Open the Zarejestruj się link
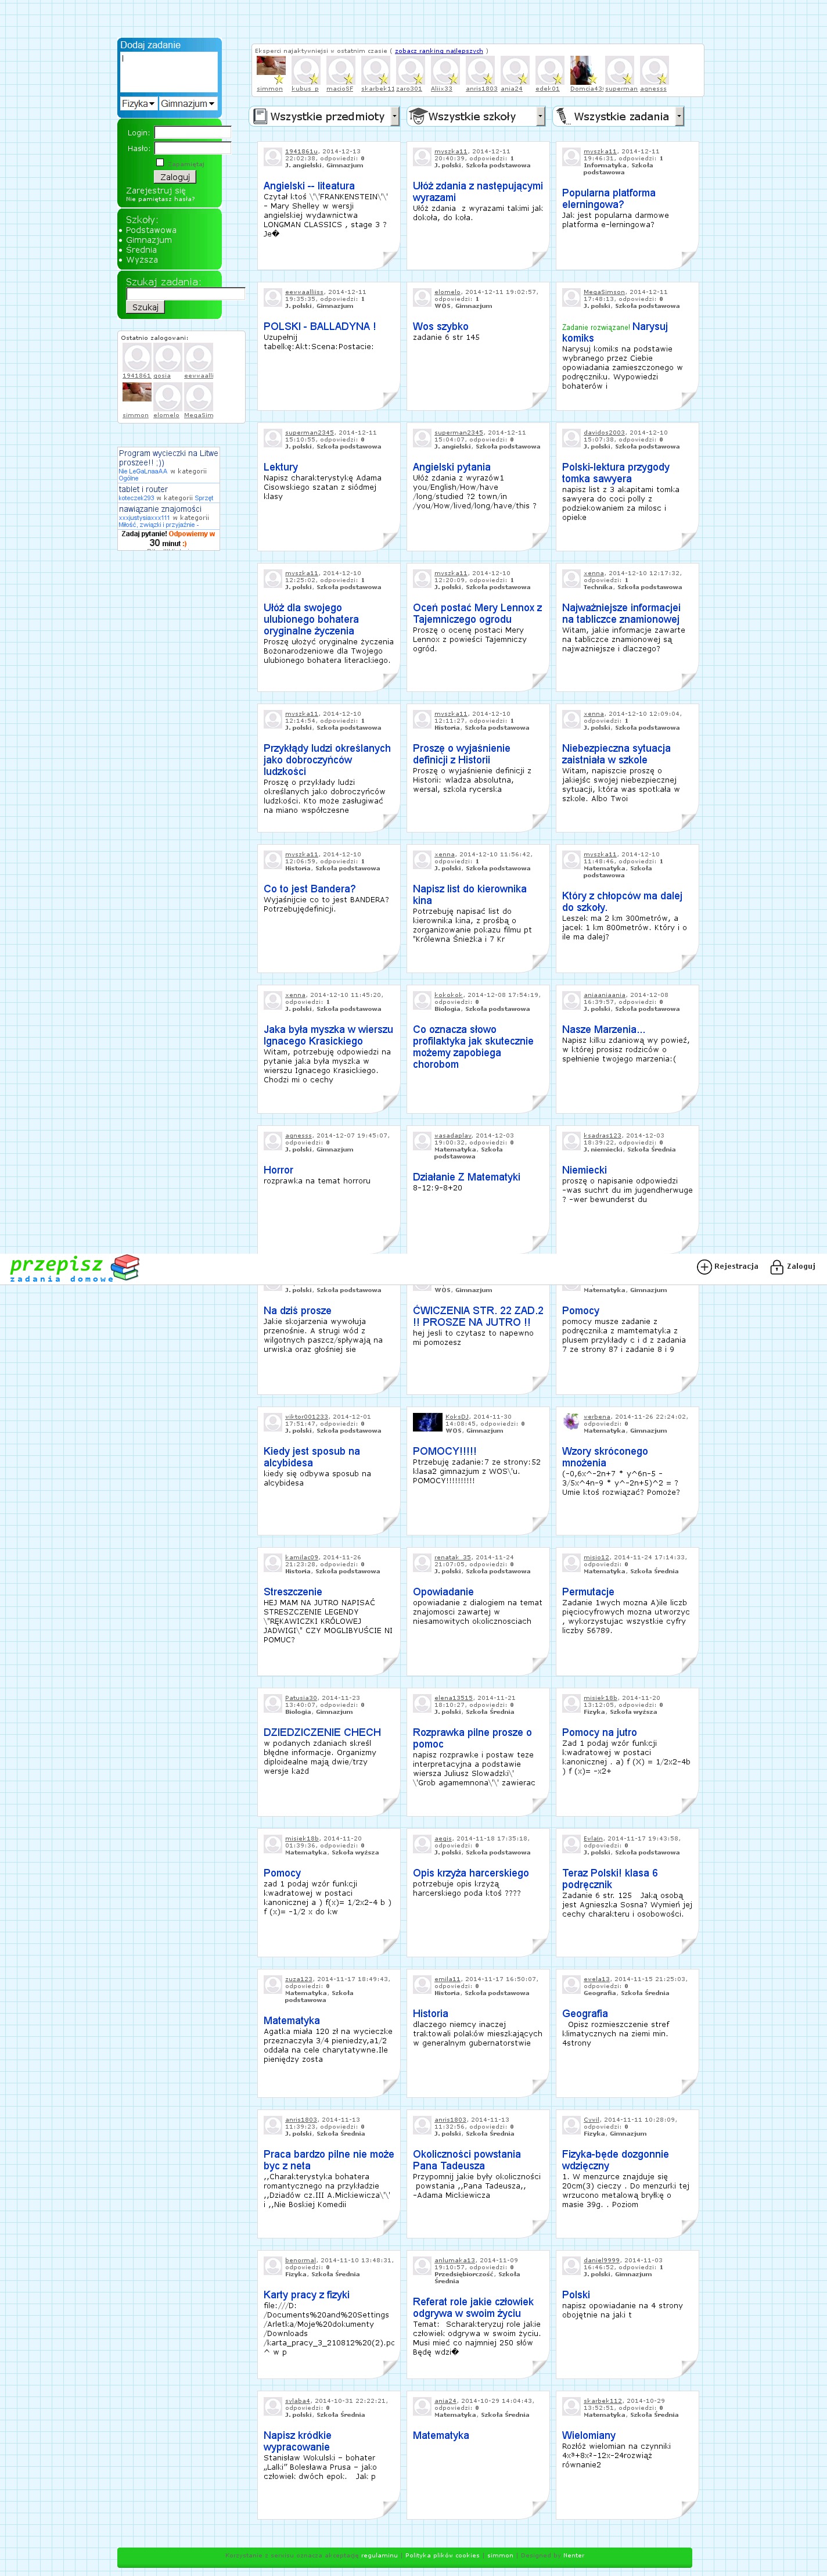This screenshot has height=2576, width=827. tap(156, 190)
